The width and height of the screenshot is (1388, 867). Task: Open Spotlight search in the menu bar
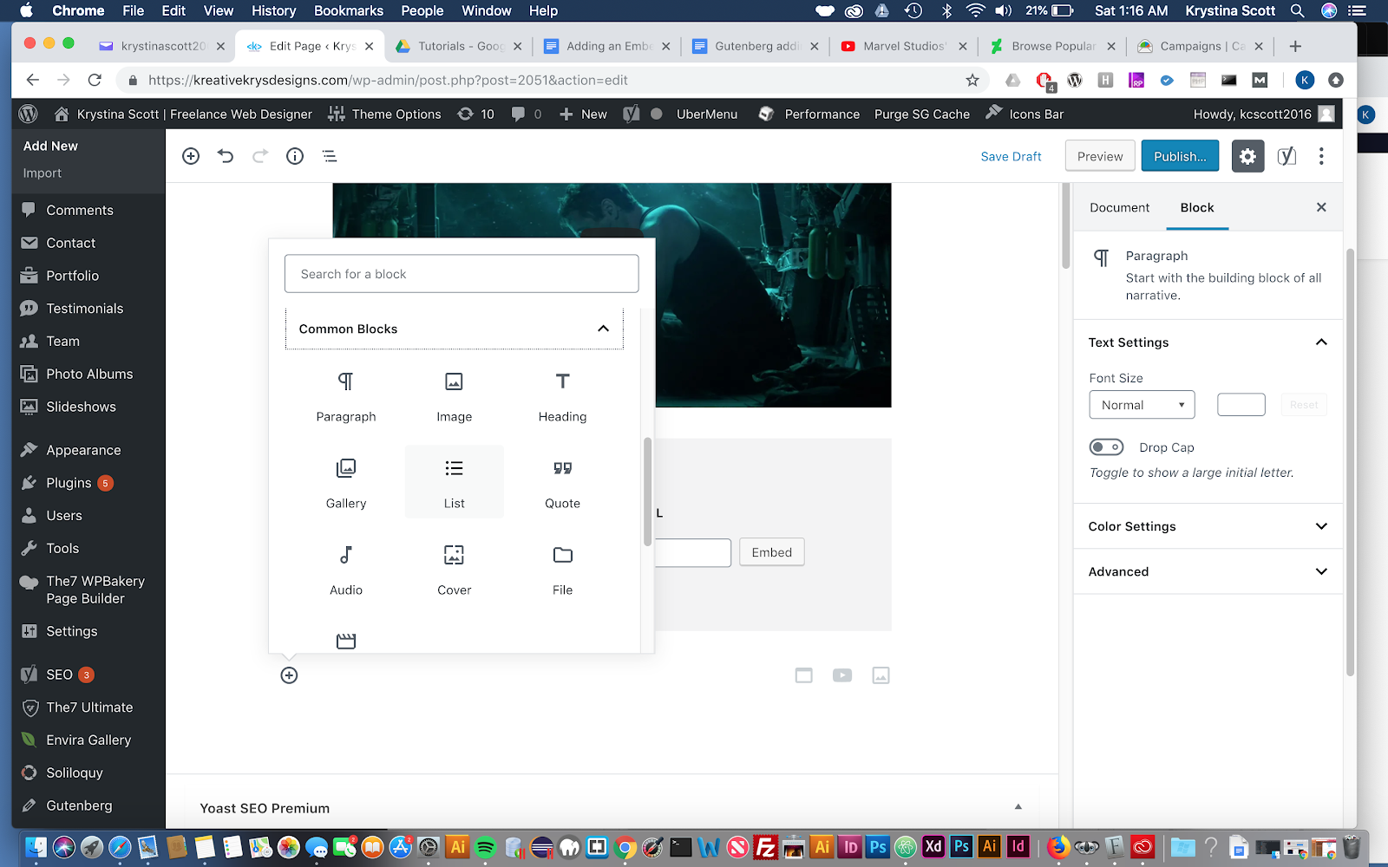click(x=1298, y=10)
